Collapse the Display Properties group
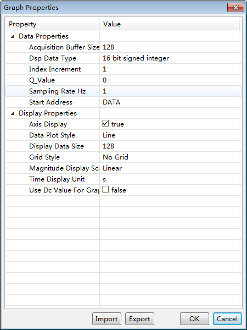247x330 pixels. pos(13,114)
